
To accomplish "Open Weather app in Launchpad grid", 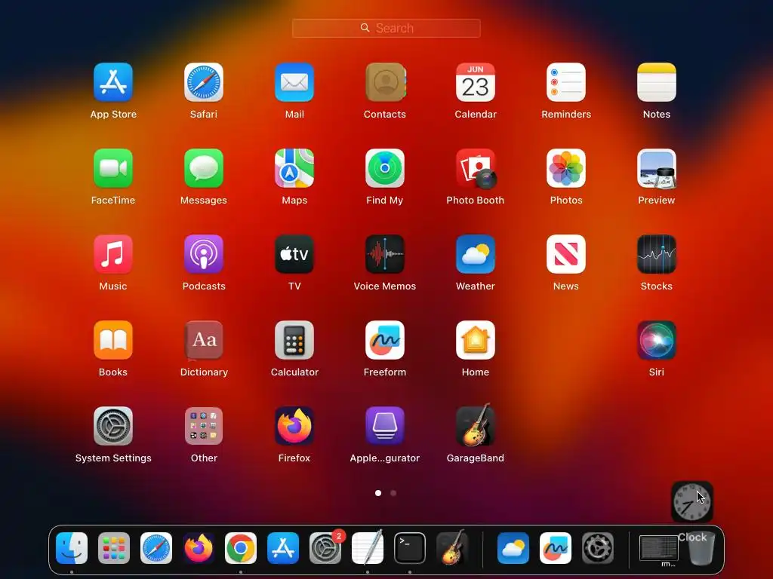I will pyautogui.click(x=476, y=254).
